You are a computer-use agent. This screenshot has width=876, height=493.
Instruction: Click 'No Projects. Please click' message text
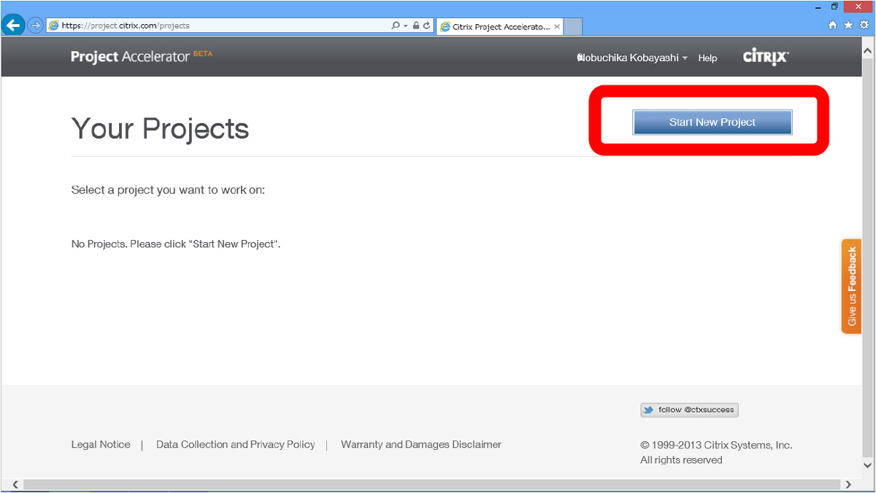[176, 244]
